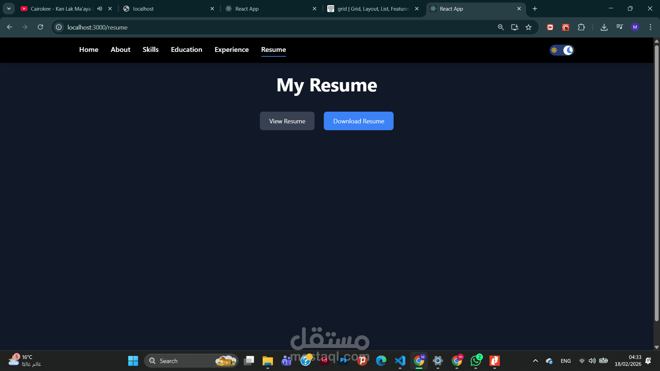Click the View Resume button
Screen dimensions: 660x371
point(287,121)
